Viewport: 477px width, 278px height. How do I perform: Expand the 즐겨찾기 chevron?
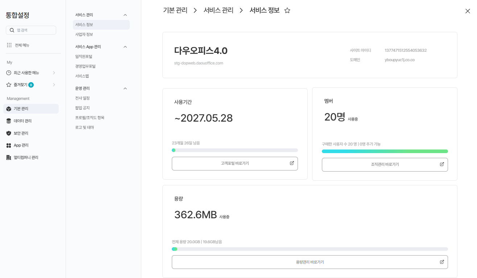[x=54, y=85]
